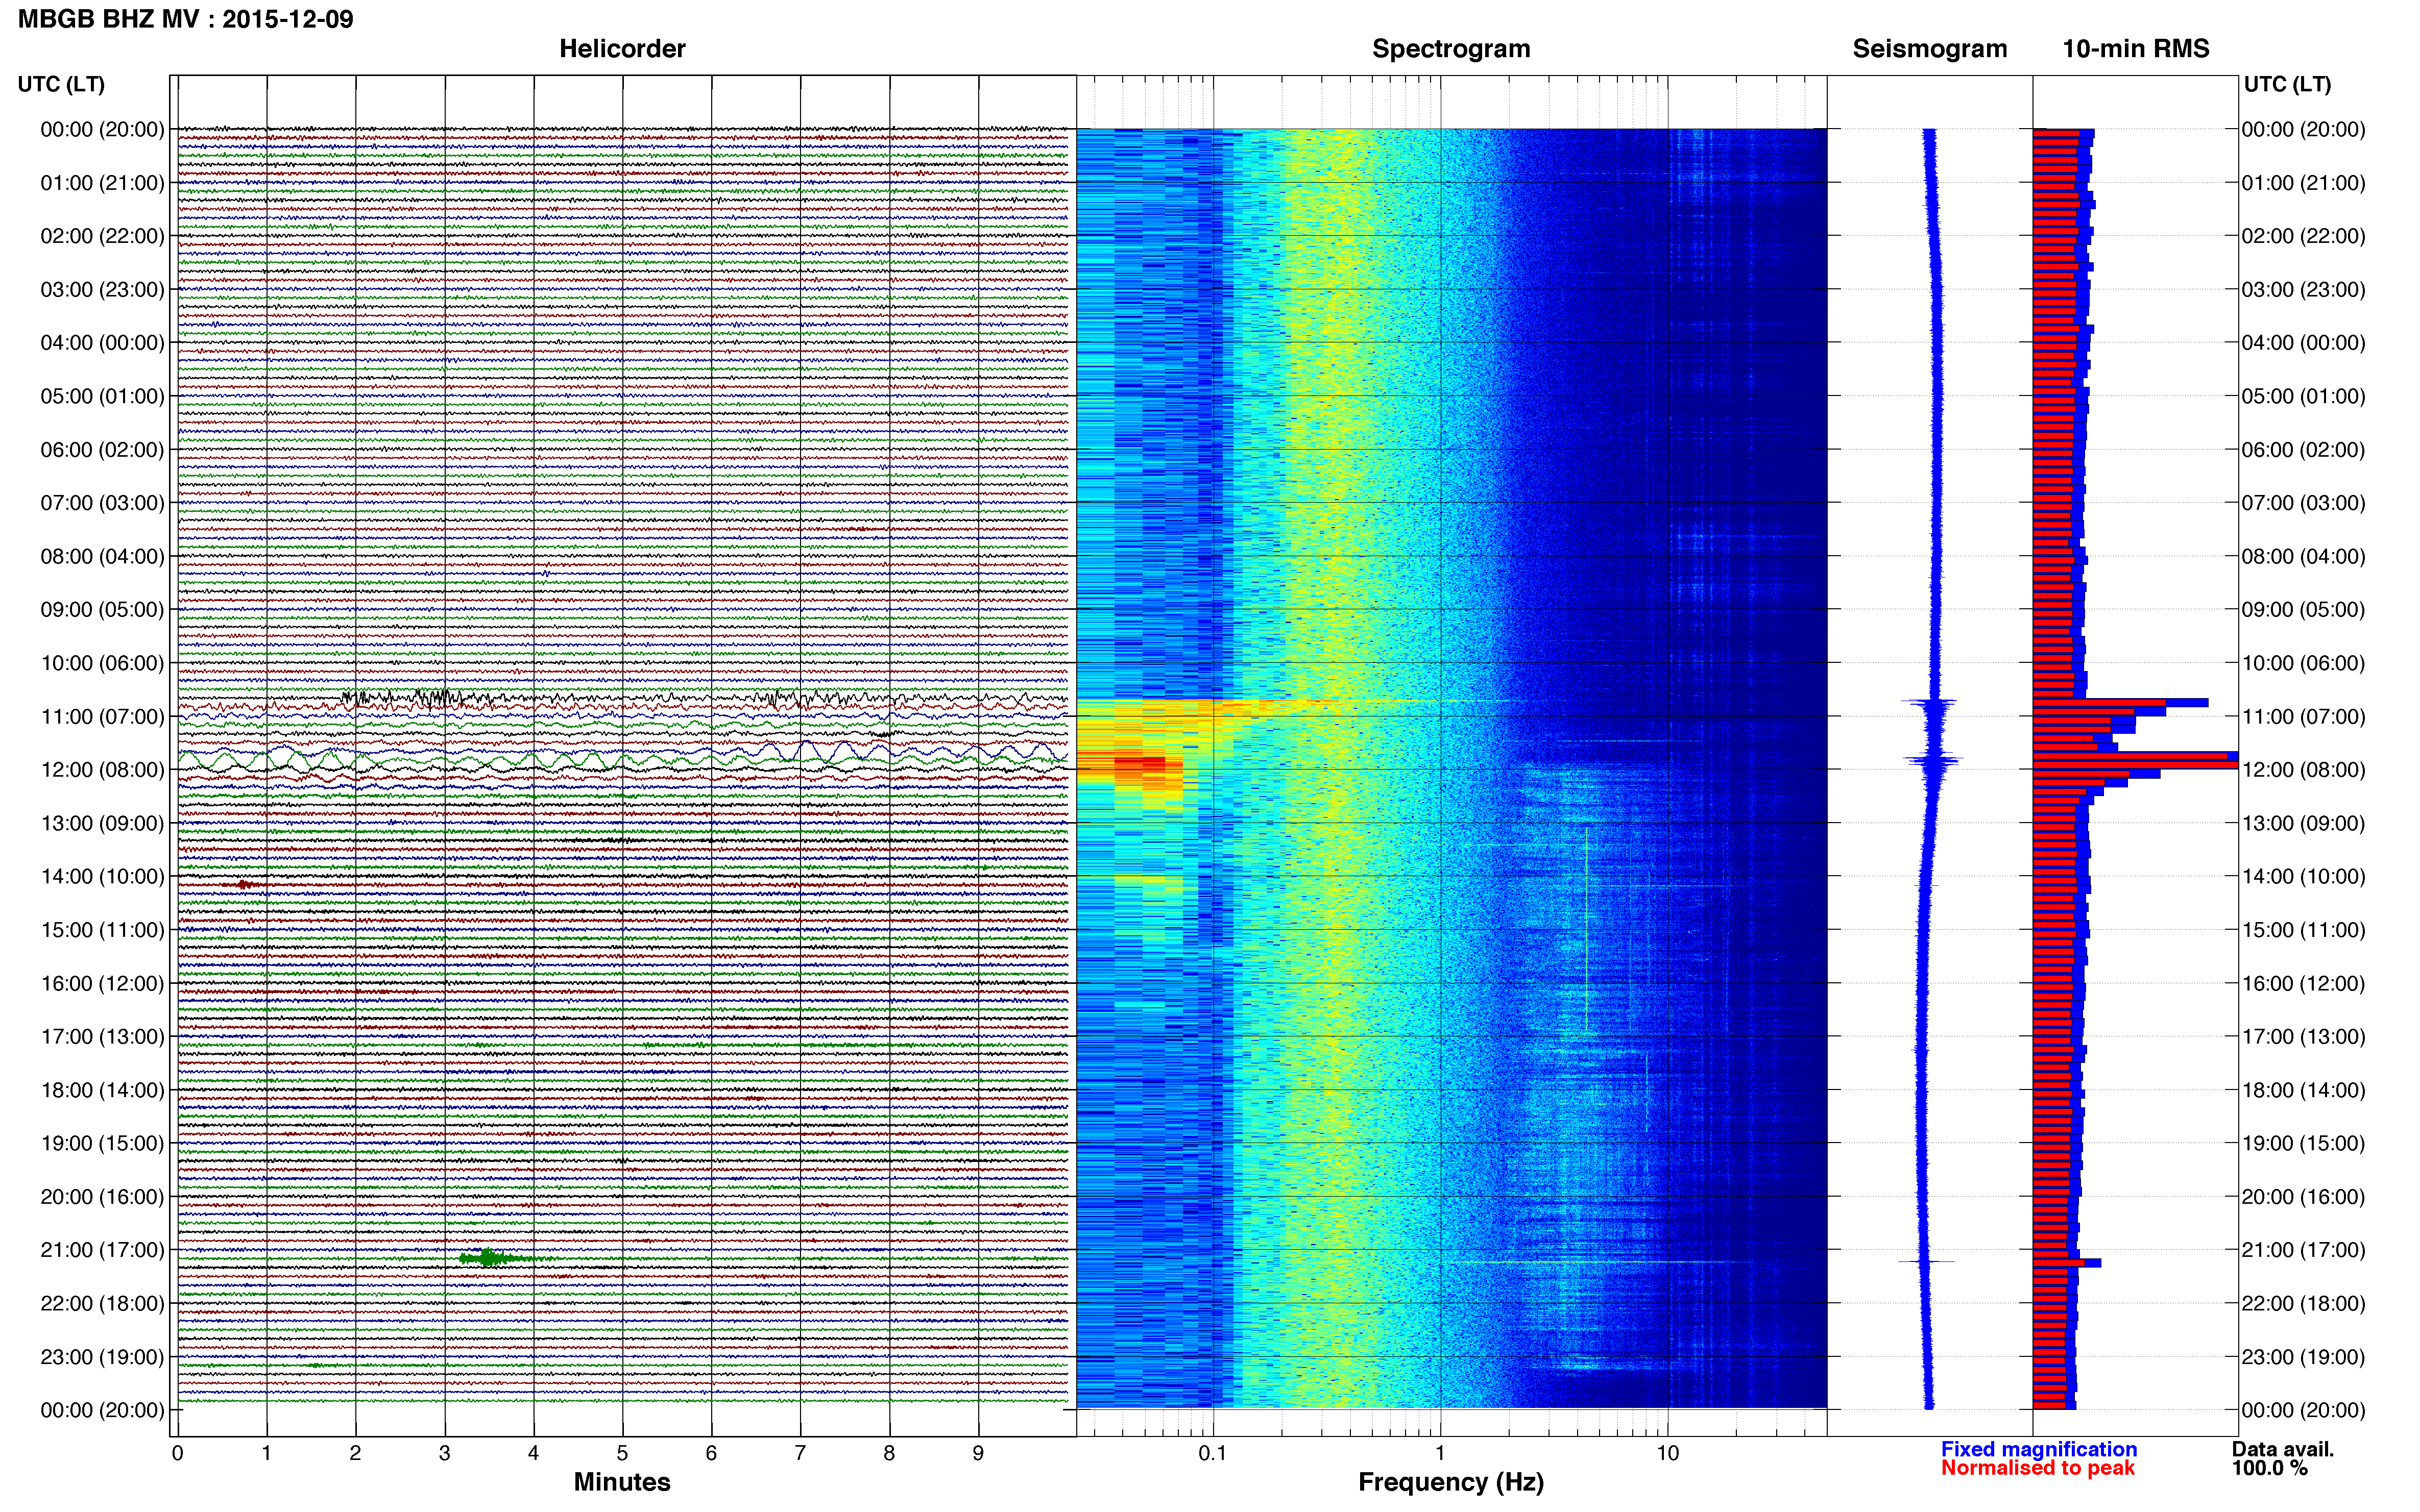Click the left 16:00 (12:00) time label

click(102, 983)
